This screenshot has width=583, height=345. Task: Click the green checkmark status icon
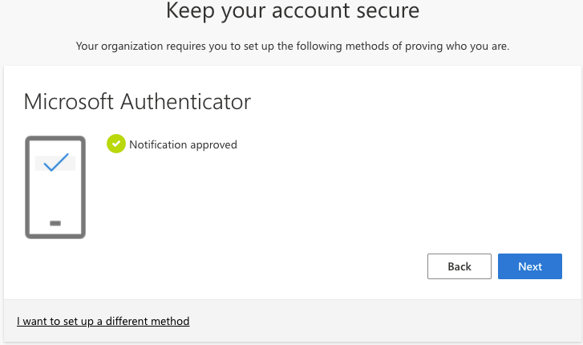tap(116, 144)
